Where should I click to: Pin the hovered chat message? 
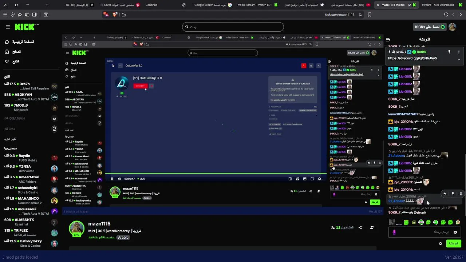[x=453, y=194]
